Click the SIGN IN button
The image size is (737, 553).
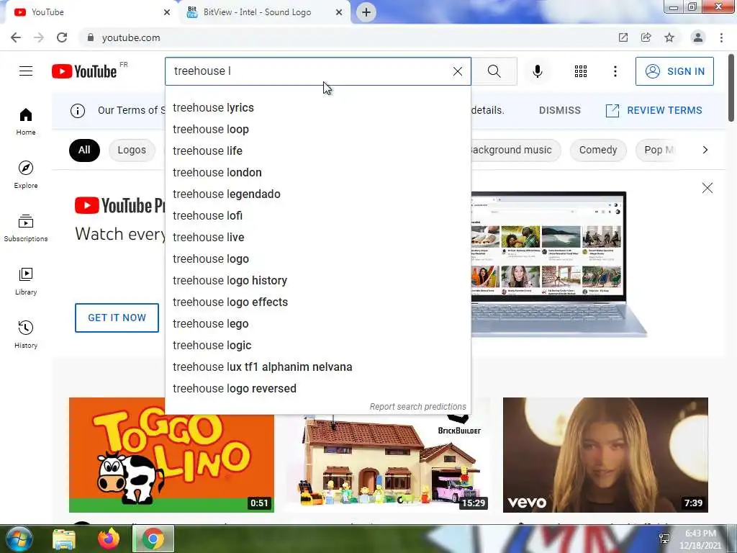tap(674, 71)
